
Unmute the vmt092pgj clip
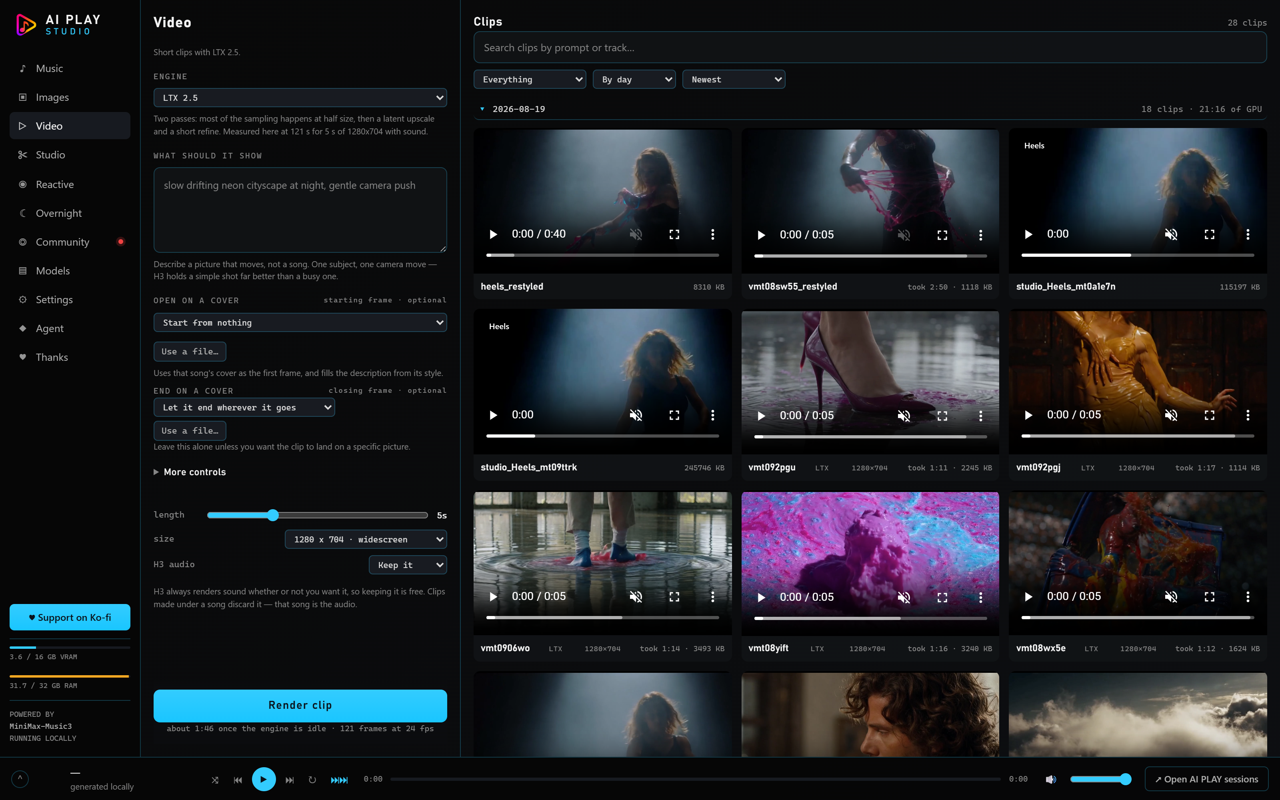[x=1171, y=415]
